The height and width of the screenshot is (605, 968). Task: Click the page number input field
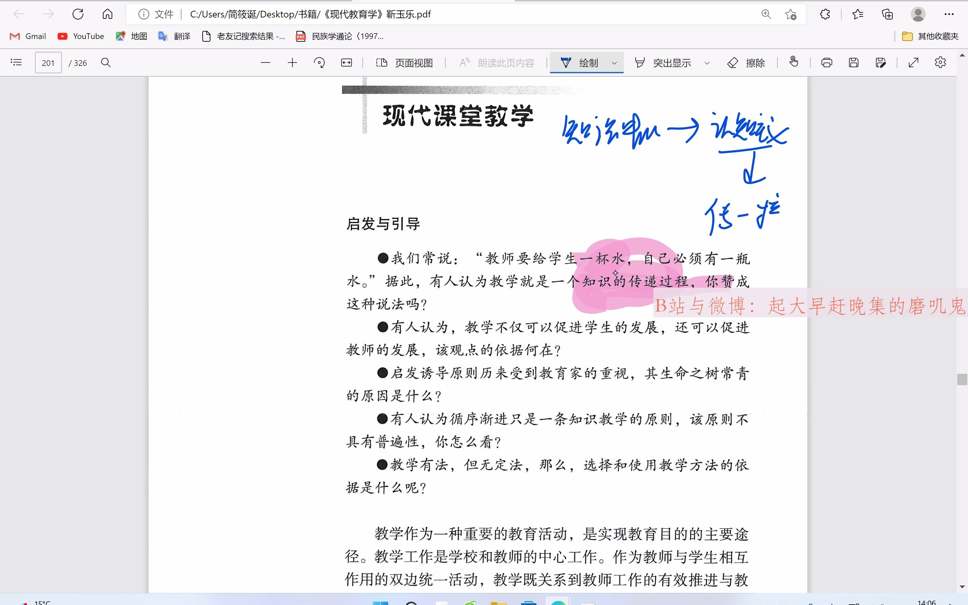pyautogui.click(x=48, y=63)
